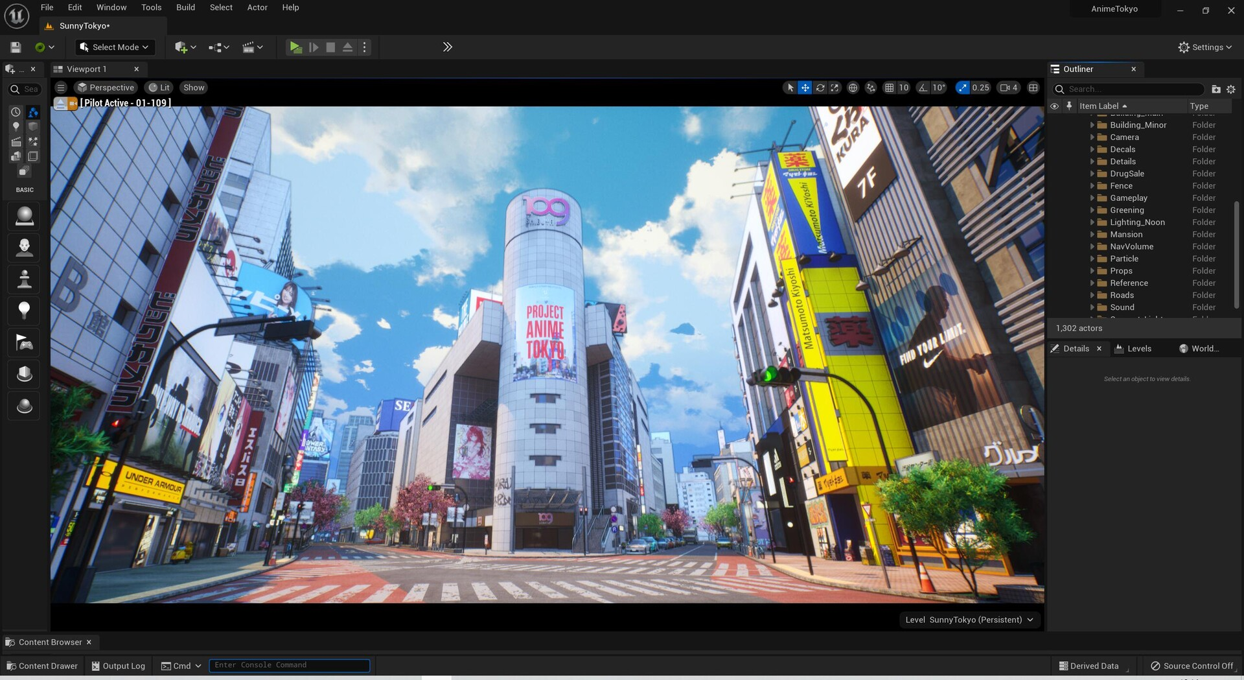
Task: Open the Blueprints toolbar dropdown
Action: (x=219, y=47)
